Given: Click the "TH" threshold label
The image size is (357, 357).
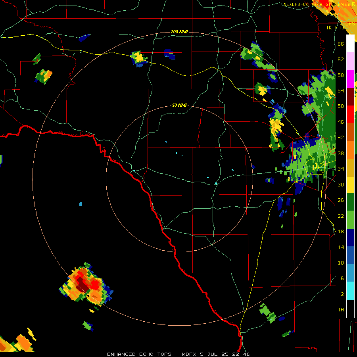Looking at the screenshot, I should tap(341, 310).
